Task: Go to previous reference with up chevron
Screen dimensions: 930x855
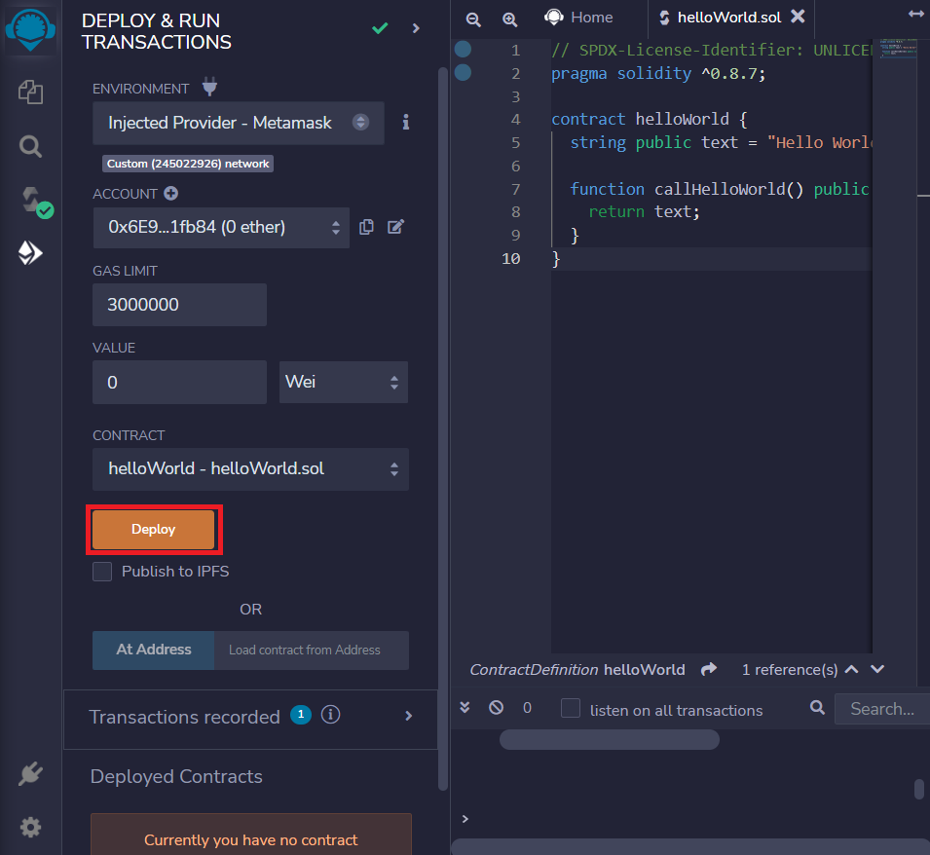Action: 852,669
